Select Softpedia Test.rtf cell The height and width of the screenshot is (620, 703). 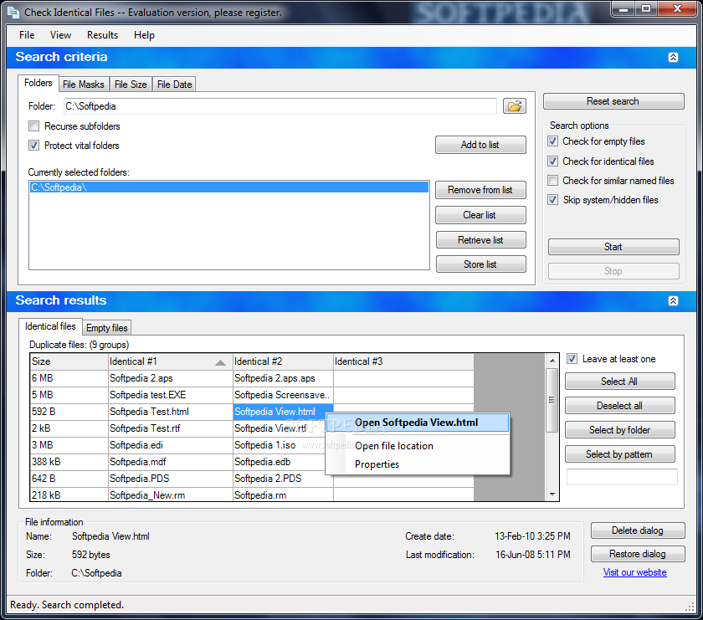click(171, 428)
